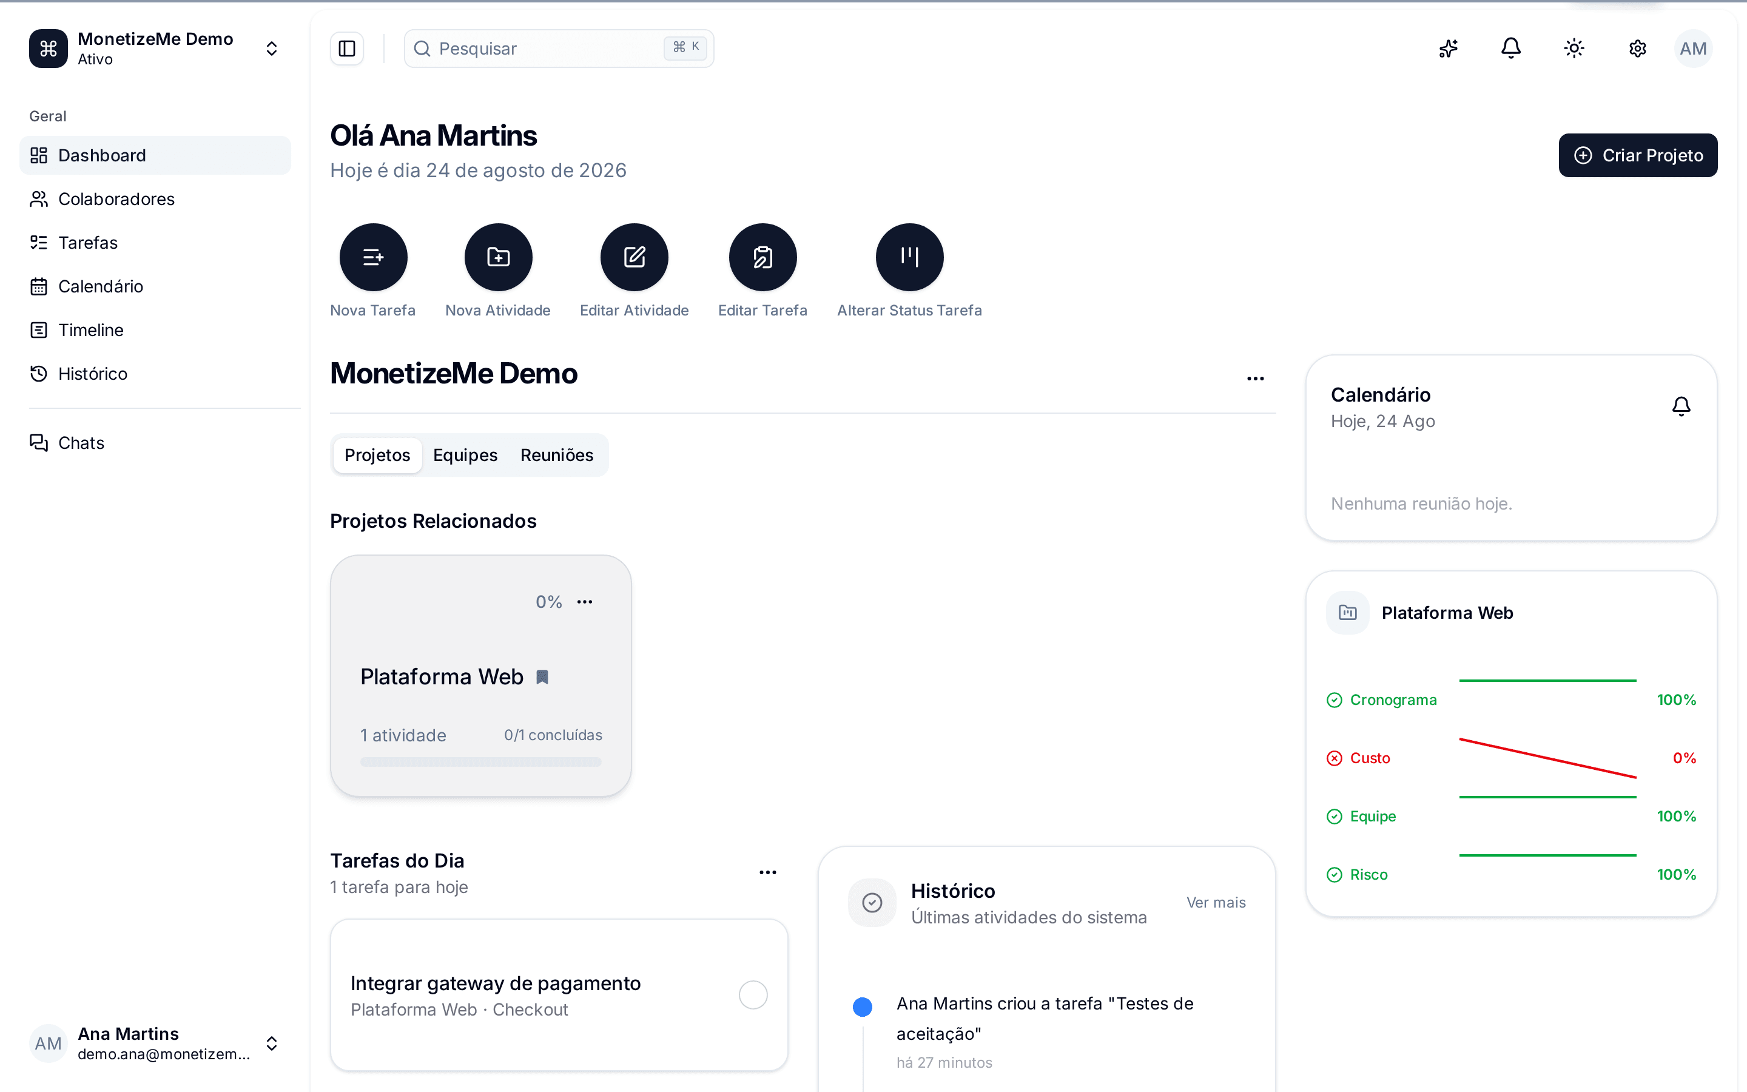The height and width of the screenshot is (1092, 1747).
Task: Open the Plataforma Web project card
Action: [481, 676]
